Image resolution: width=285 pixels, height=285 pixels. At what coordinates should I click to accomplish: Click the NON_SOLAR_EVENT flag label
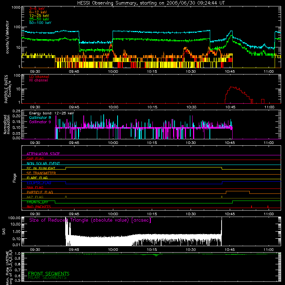pos(43,164)
